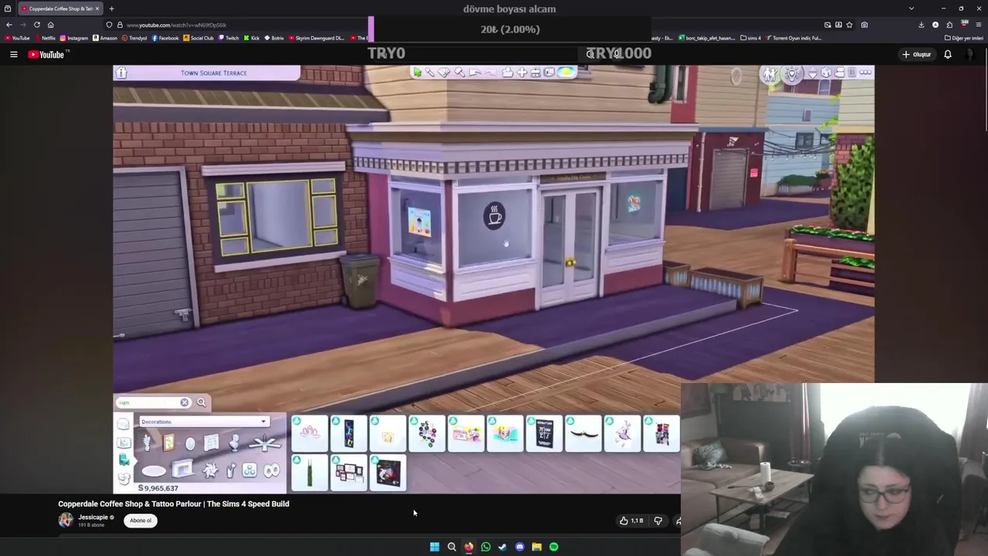Redo action in build toolbar
This screenshot has width=988, height=556.
click(491, 73)
